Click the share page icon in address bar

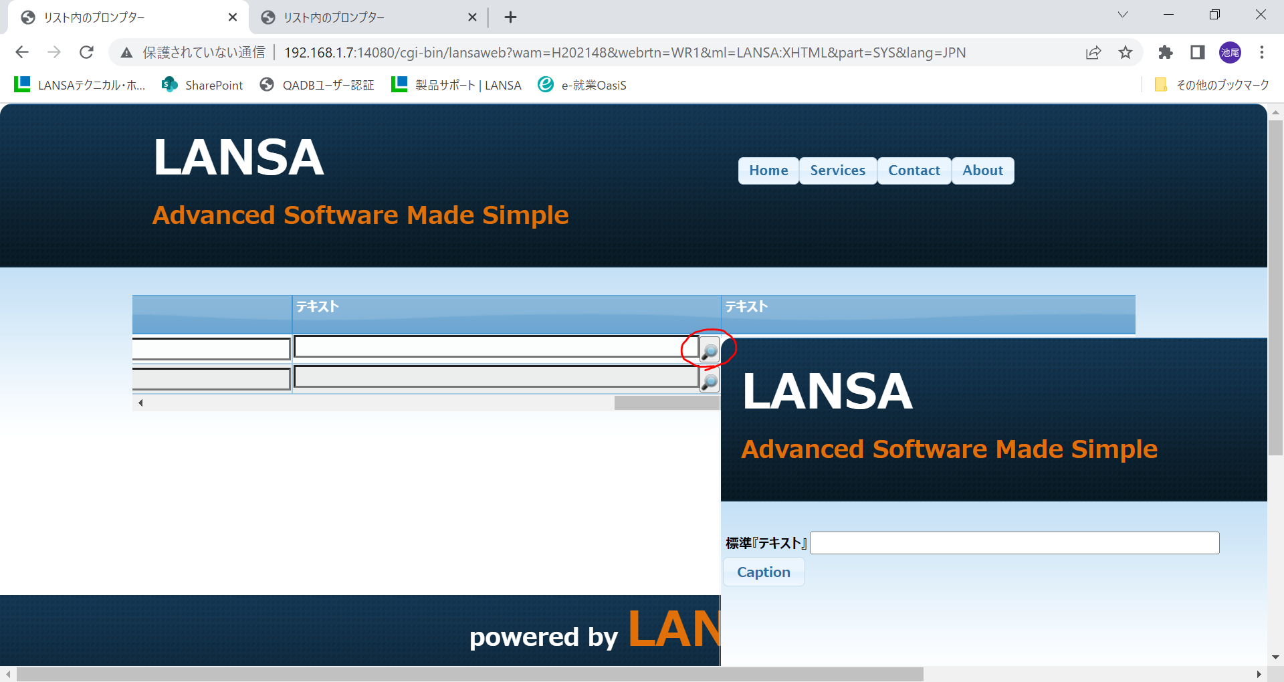tap(1093, 52)
